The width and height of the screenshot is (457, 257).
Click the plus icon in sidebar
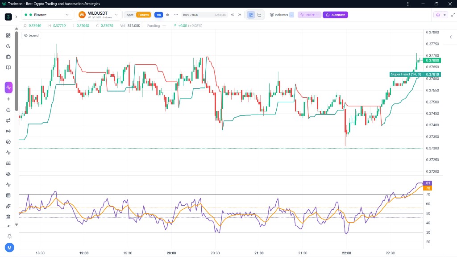8,99
